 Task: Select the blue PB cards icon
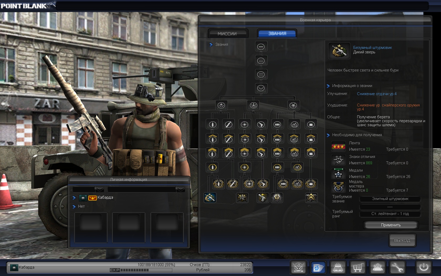pos(318,268)
